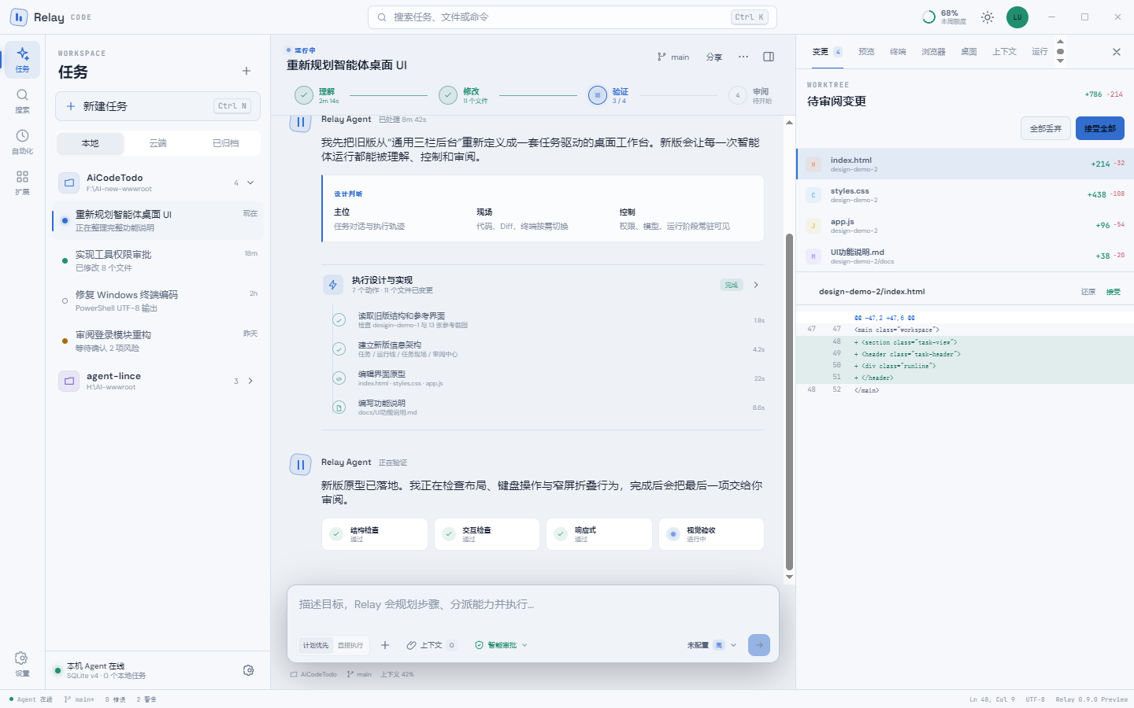Click the 上下文 paperclip in composer
The height and width of the screenshot is (708, 1134).
[x=411, y=645]
